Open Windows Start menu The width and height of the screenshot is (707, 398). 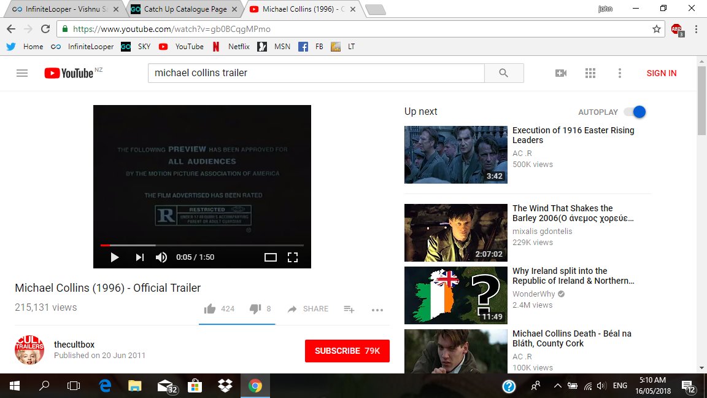[15, 386]
